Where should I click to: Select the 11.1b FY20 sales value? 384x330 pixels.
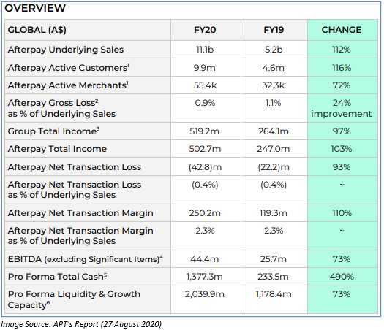coord(205,50)
